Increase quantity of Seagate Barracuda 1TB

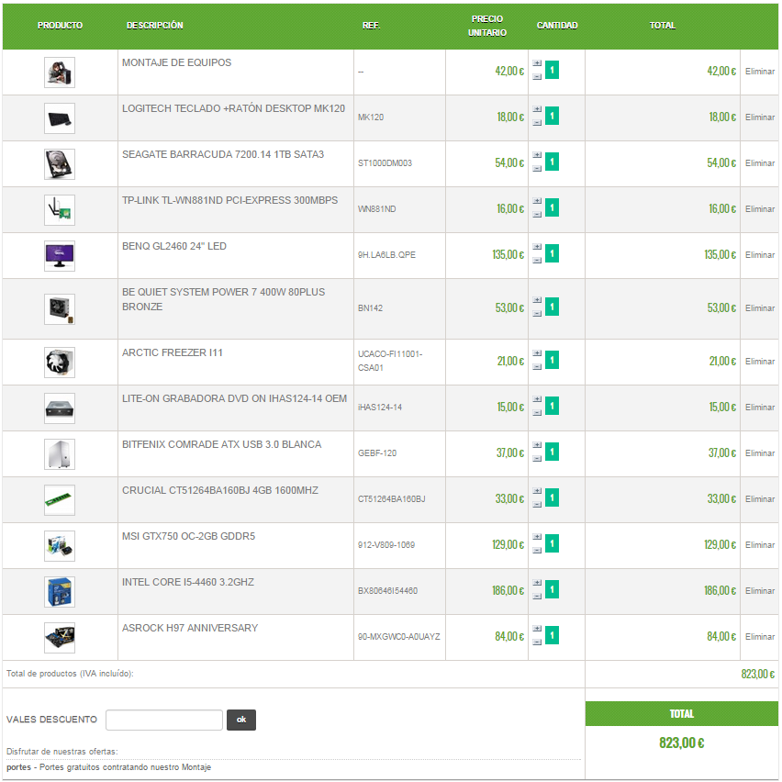click(x=537, y=155)
